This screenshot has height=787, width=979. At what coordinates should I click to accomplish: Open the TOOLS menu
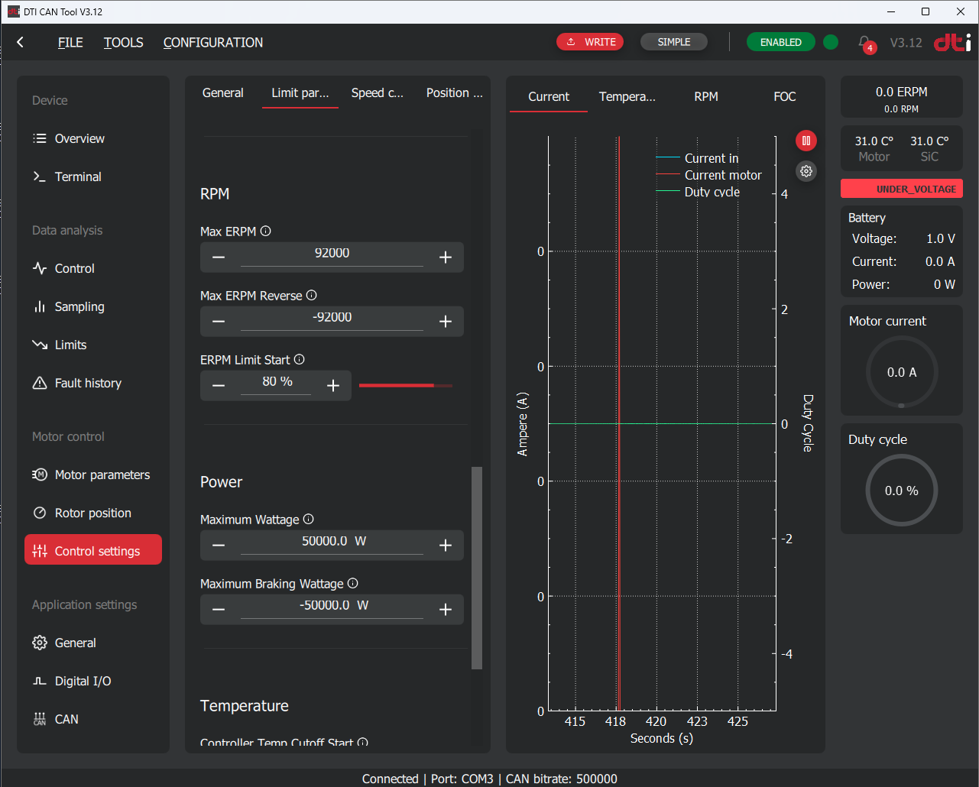[124, 42]
